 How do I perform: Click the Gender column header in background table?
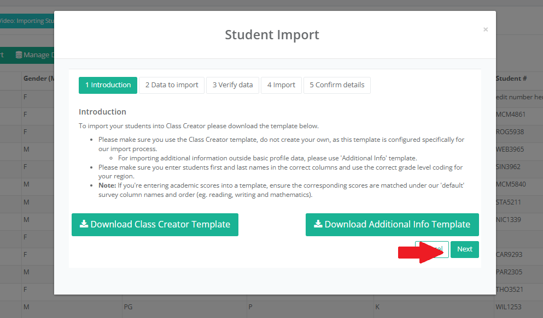click(x=39, y=79)
